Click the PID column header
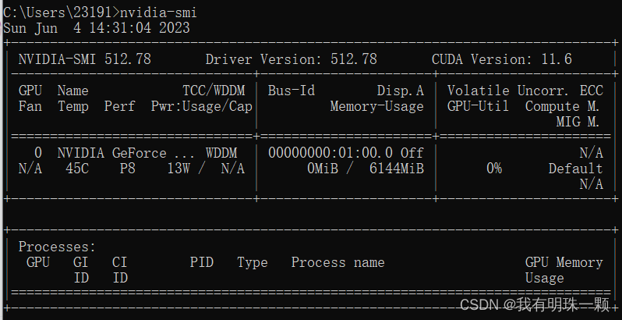The image size is (622, 320). [202, 262]
